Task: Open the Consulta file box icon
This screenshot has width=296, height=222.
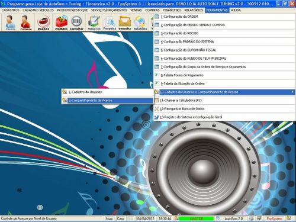Action: pyautogui.click(x=125, y=22)
